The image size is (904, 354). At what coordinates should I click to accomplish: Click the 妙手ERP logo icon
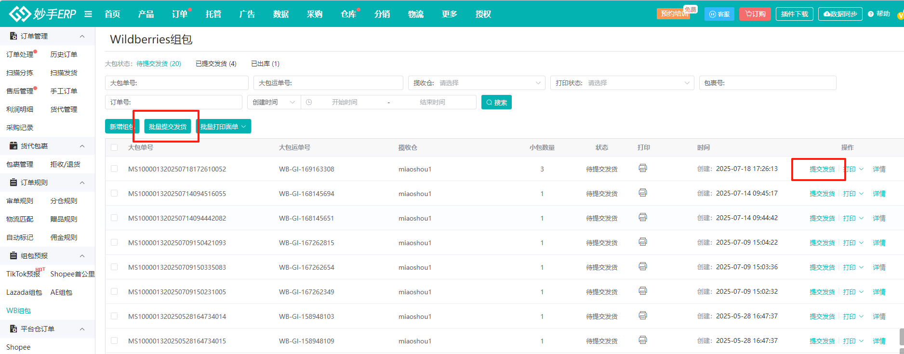pyautogui.click(x=19, y=14)
